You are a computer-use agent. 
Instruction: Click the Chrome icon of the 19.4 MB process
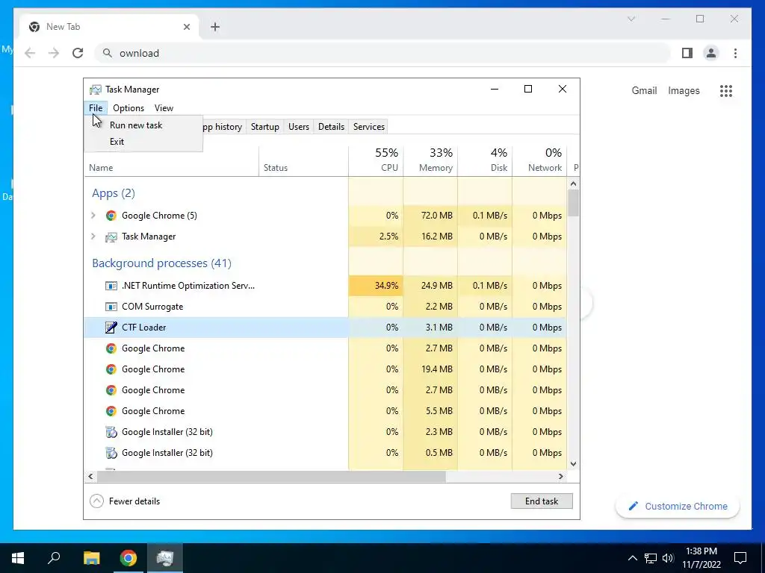pos(111,369)
